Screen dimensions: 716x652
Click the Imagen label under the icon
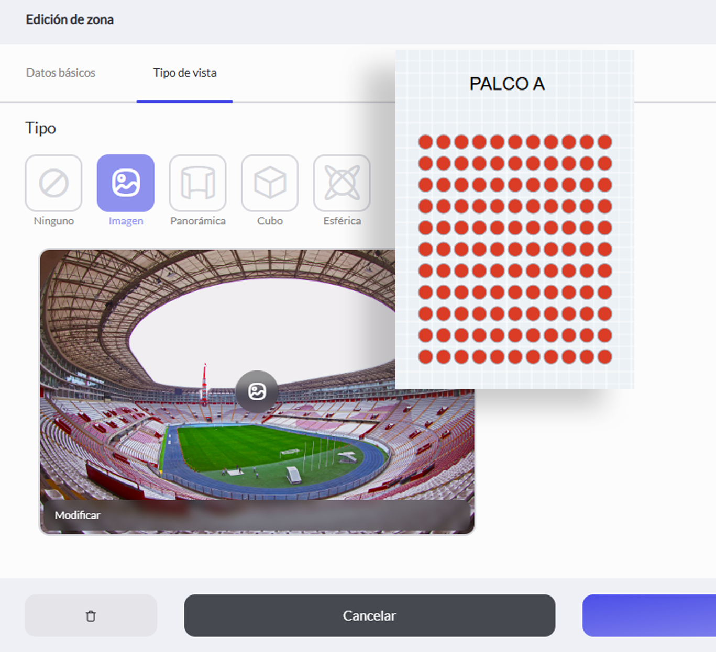(126, 221)
